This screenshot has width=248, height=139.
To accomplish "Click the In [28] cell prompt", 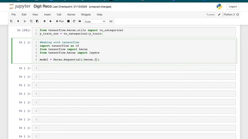I will (x=24, y=30).
